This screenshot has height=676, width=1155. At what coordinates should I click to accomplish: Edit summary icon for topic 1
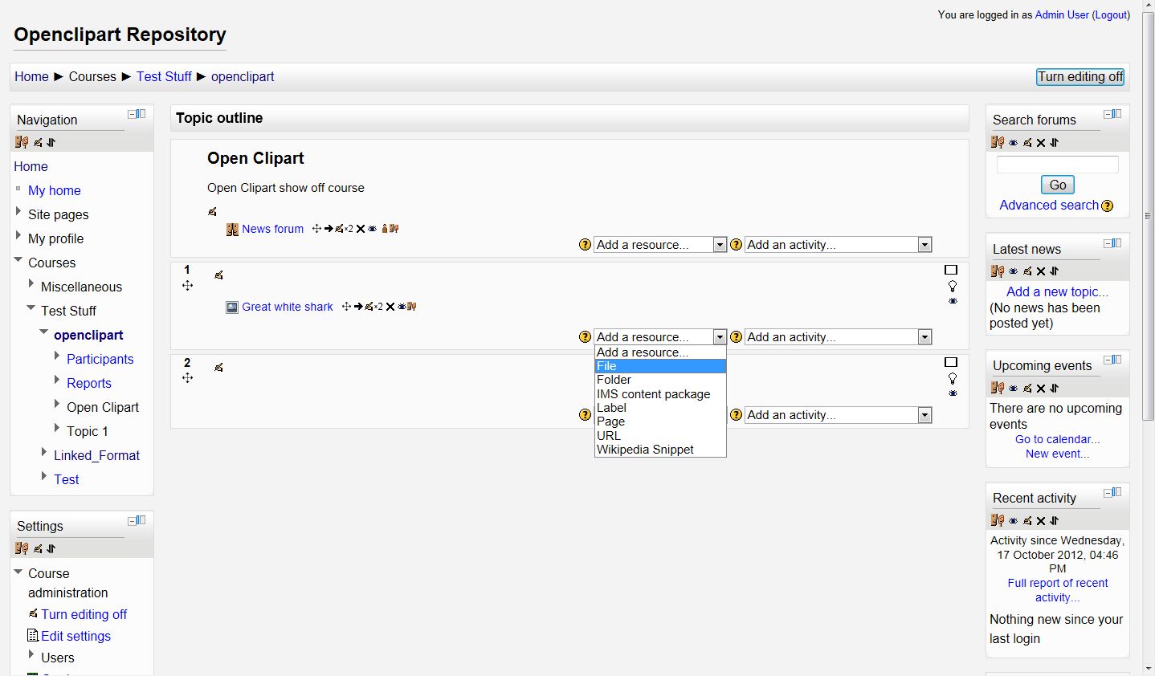218,275
